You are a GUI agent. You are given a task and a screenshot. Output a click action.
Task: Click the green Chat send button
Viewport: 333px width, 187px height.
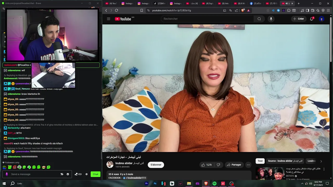(x=95, y=174)
